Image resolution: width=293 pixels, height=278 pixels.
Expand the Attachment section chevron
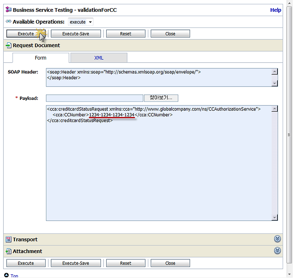[277, 251]
